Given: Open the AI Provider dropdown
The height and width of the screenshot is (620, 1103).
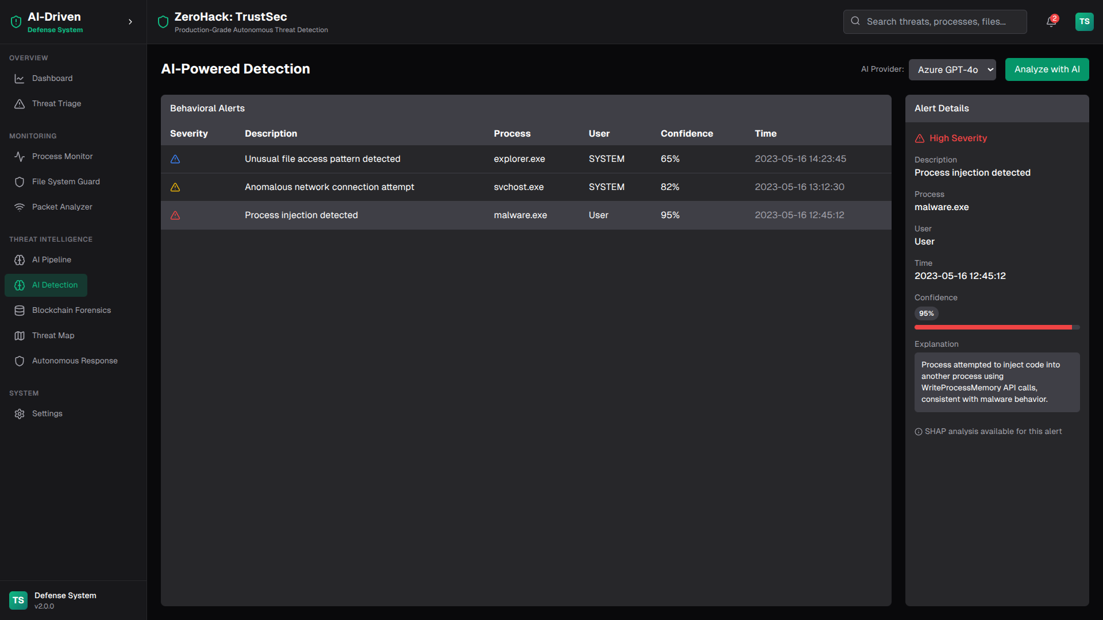Looking at the screenshot, I should tap(952, 69).
